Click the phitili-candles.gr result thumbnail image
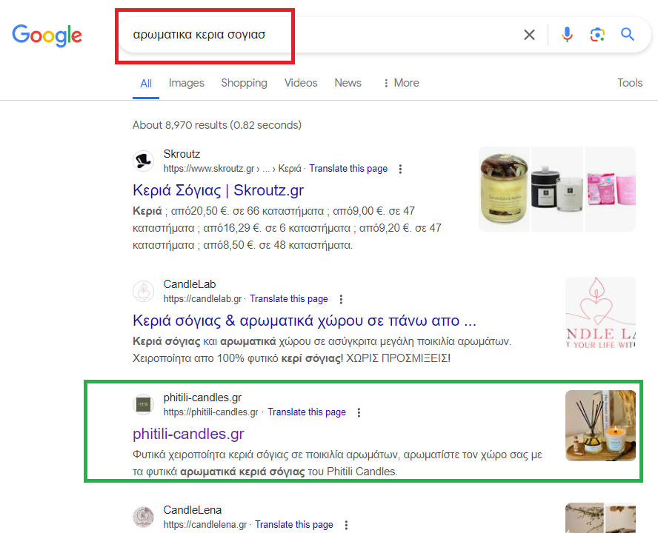Image resolution: width=658 pixels, height=533 pixels. click(600, 426)
